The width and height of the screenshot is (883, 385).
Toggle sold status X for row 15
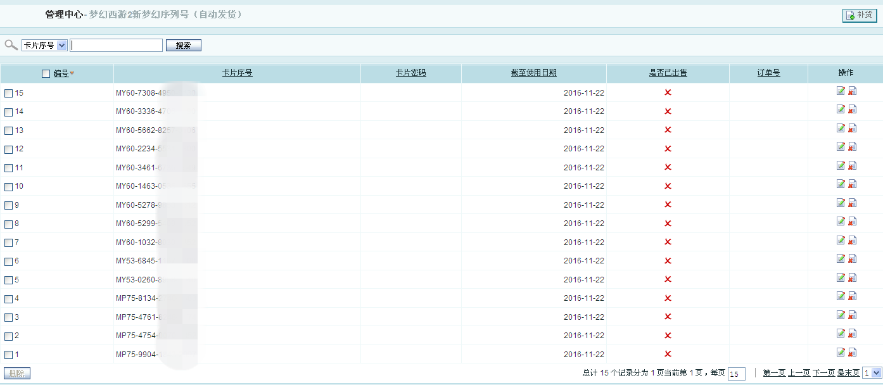(x=668, y=92)
